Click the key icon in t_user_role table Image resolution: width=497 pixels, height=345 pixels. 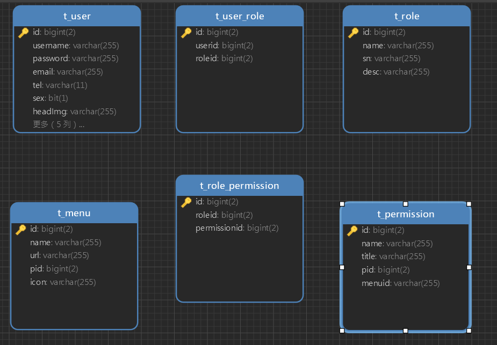[186, 33]
